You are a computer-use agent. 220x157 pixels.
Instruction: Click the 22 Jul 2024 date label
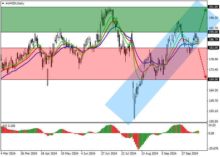click(129, 154)
